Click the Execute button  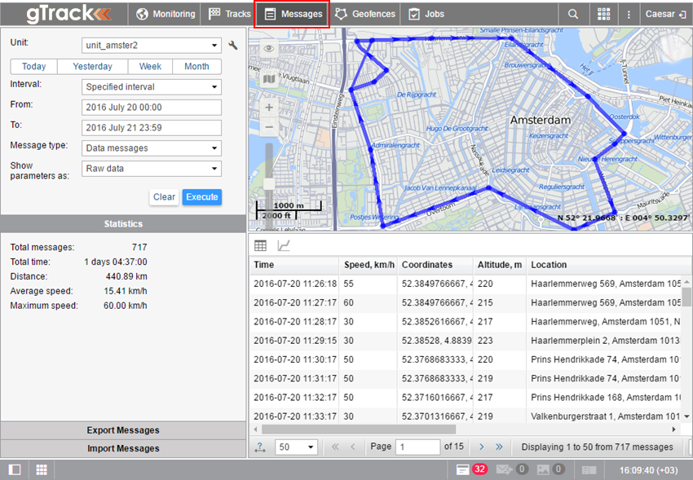click(202, 197)
